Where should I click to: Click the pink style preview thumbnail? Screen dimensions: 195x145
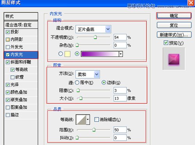point(174,59)
